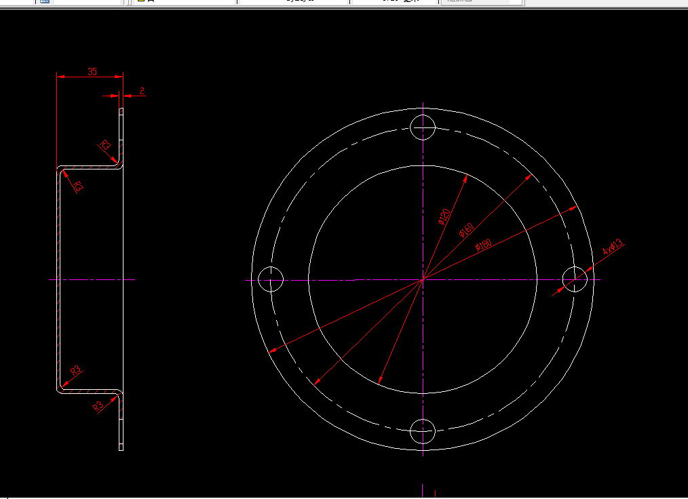Select the right bolt hole circle
688x499 pixels.
click(575, 279)
